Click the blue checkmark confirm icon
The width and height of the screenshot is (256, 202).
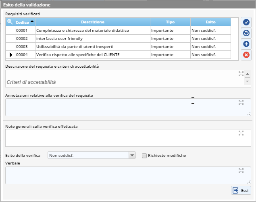pyautogui.click(x=246, y=23)
